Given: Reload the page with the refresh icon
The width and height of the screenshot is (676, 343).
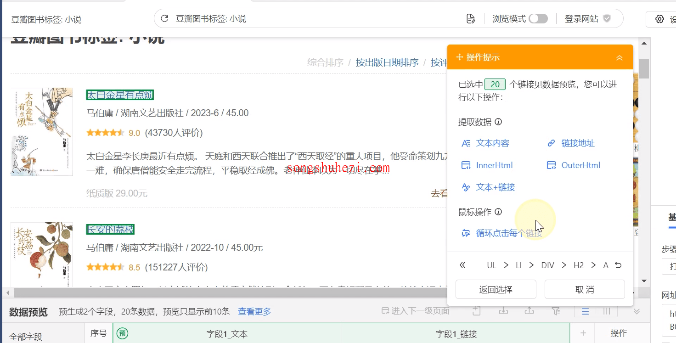Looking at the screenshot, I should [x=165, y=19].
